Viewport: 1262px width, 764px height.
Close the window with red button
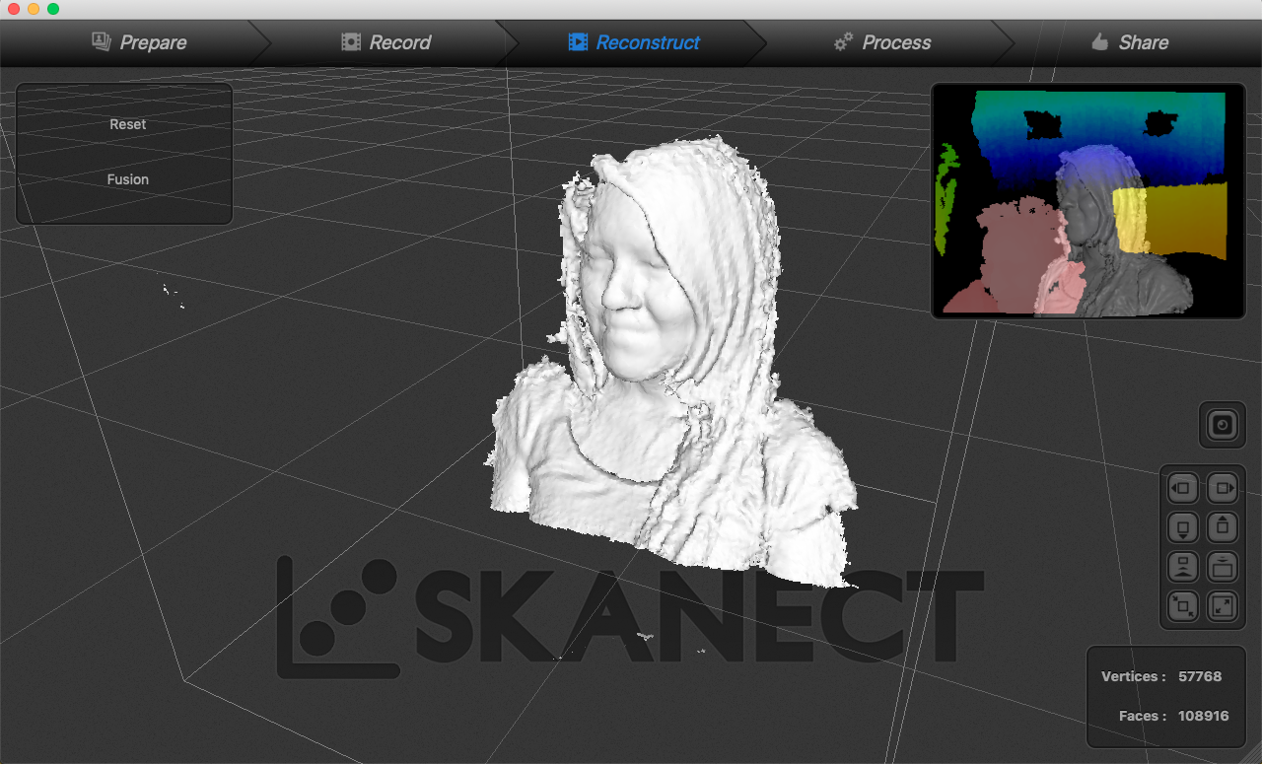click(x=13, y=9)
